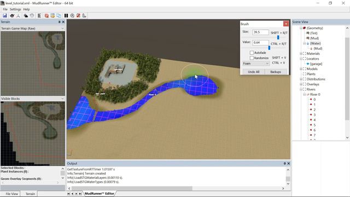The width and height of the screenshot is (350, 197).
Task: Click the River 0 icon in Scene View
Action: [308, 95]
